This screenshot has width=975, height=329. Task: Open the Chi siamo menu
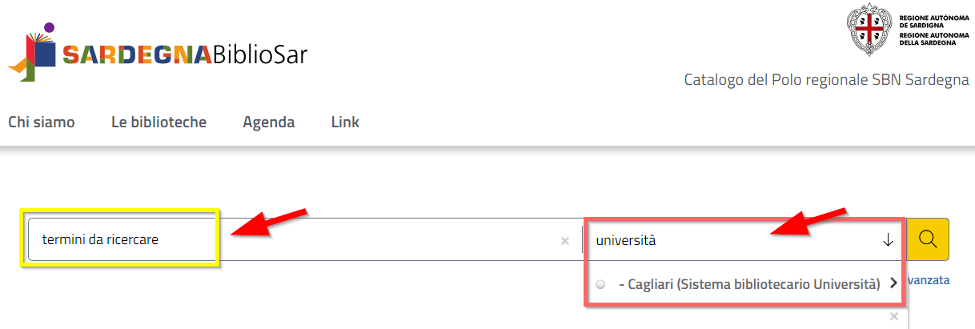coord(42,122)
